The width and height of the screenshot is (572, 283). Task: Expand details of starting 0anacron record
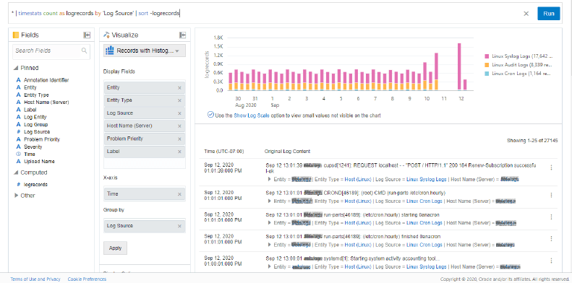click(x=270, y=223)
